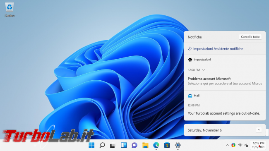Click Impostazioni gear notification icon
Image resolution: width=269 pixels, height=151 pixels.
click(190, 60)
